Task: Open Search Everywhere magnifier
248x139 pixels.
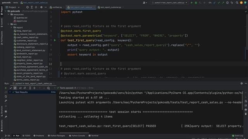Action: click(237, 3)
